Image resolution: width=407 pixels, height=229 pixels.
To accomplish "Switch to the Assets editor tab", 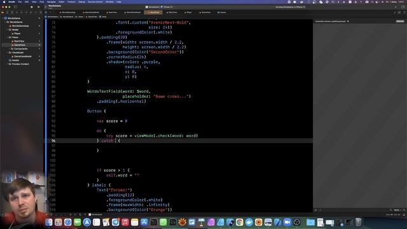I will point(222,12).
